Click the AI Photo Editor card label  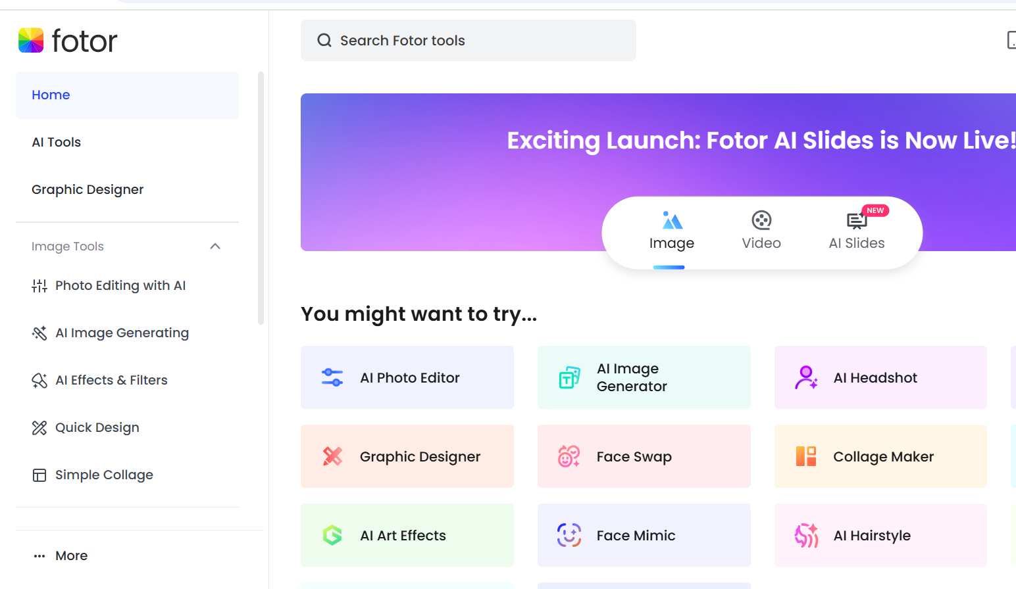410,378
